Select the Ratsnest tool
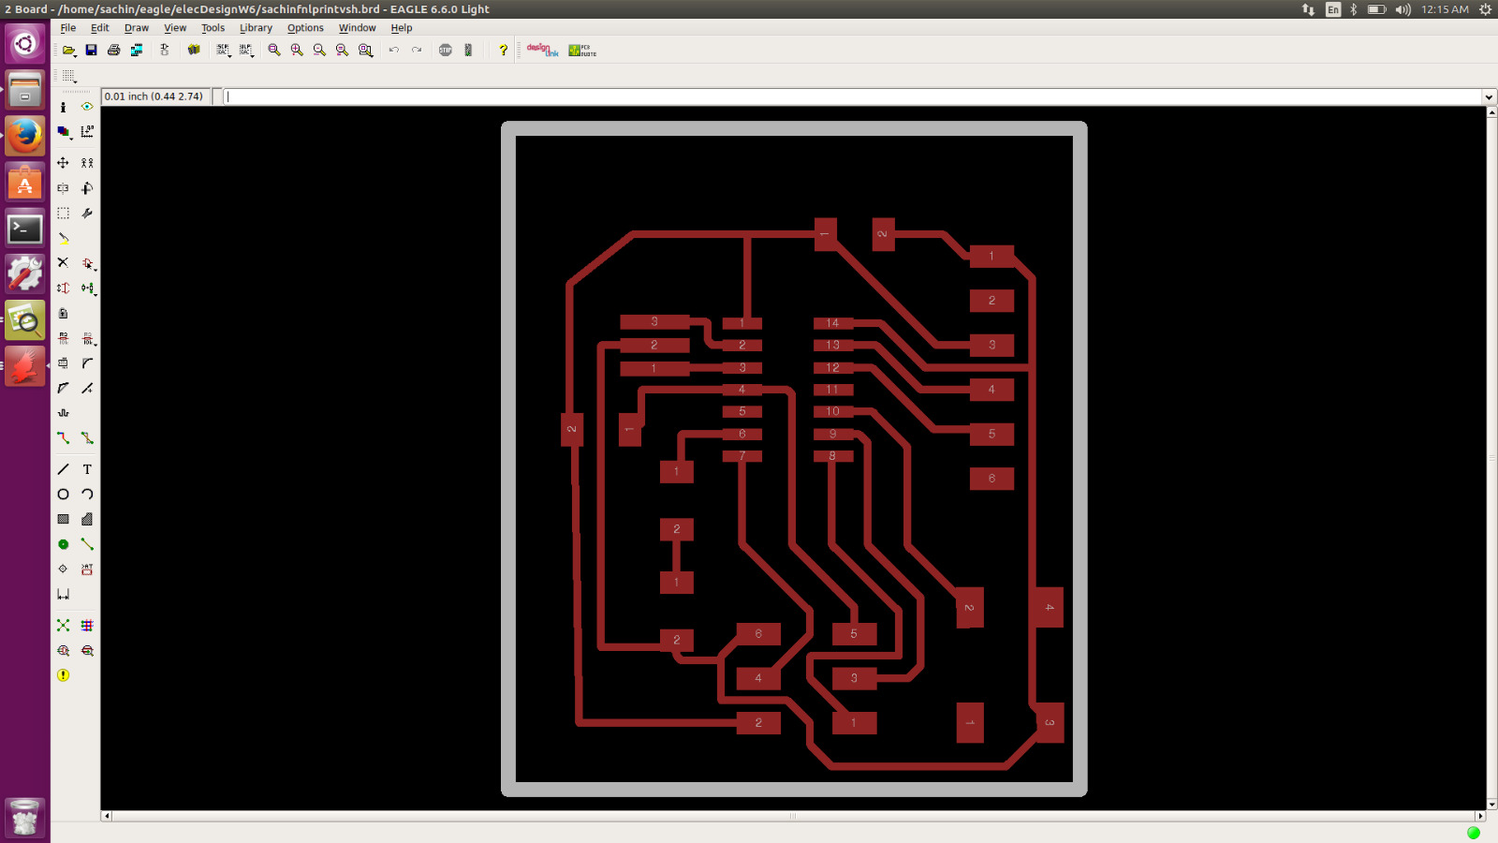Viewport: 1498px width, 843px height. pyautogui.click(x=63, y=626)
